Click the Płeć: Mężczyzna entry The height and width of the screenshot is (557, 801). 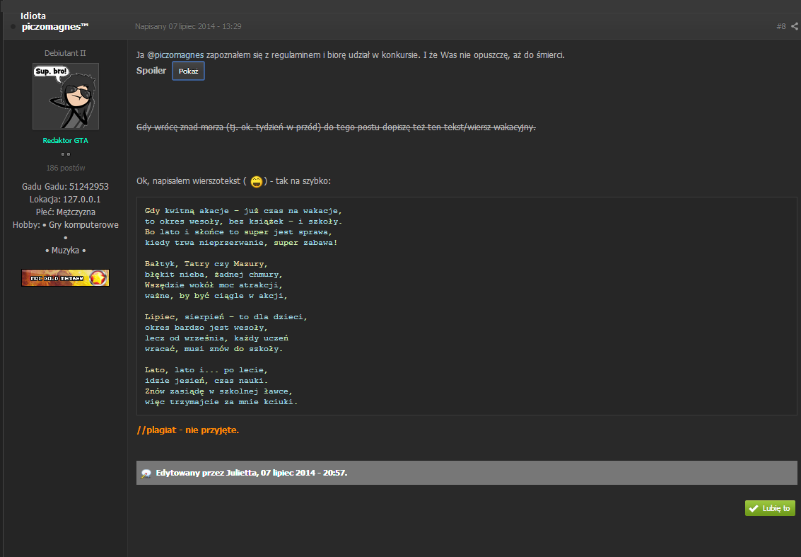click(x=65, y=212)
